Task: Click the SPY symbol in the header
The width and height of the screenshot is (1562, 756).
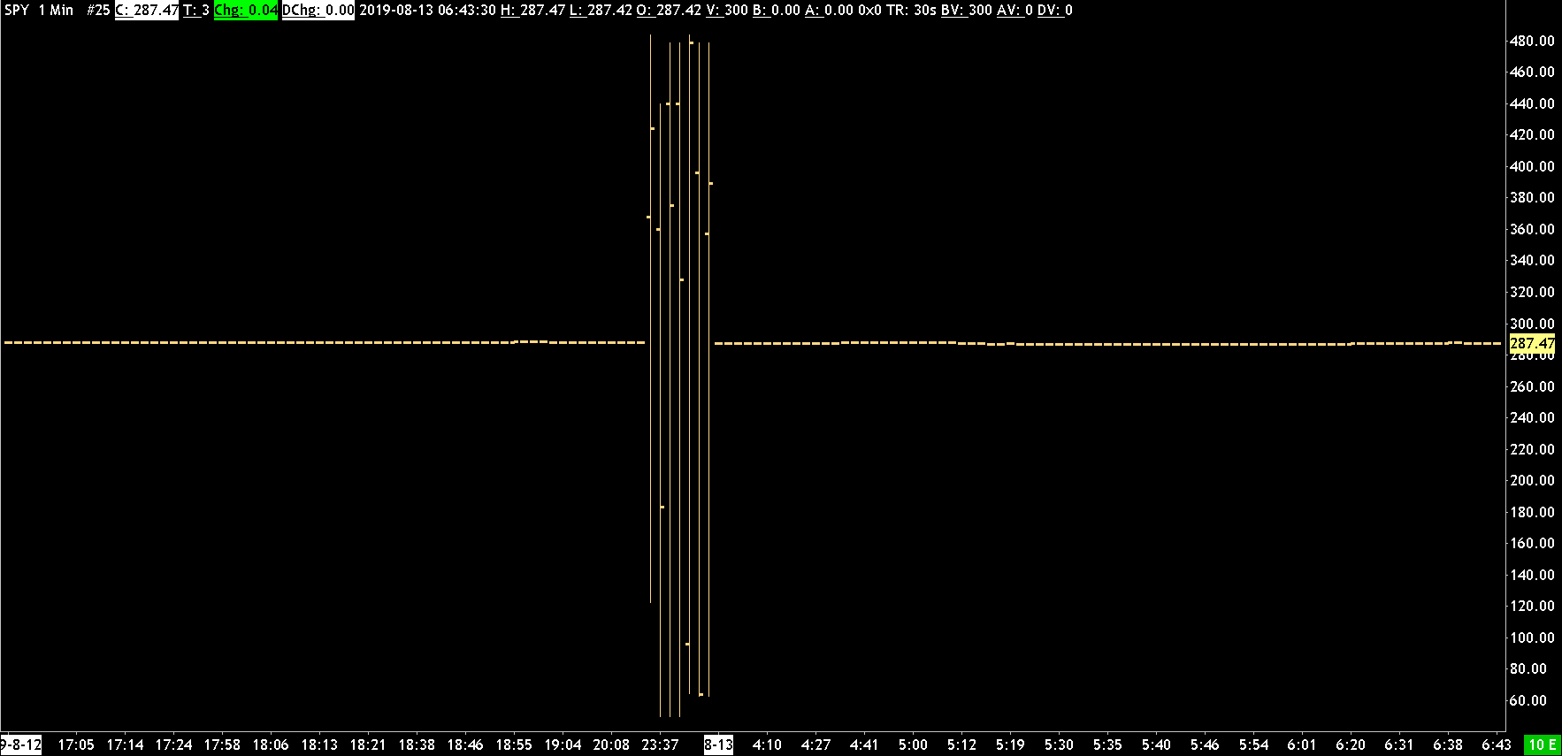Action: click(17, 11)
